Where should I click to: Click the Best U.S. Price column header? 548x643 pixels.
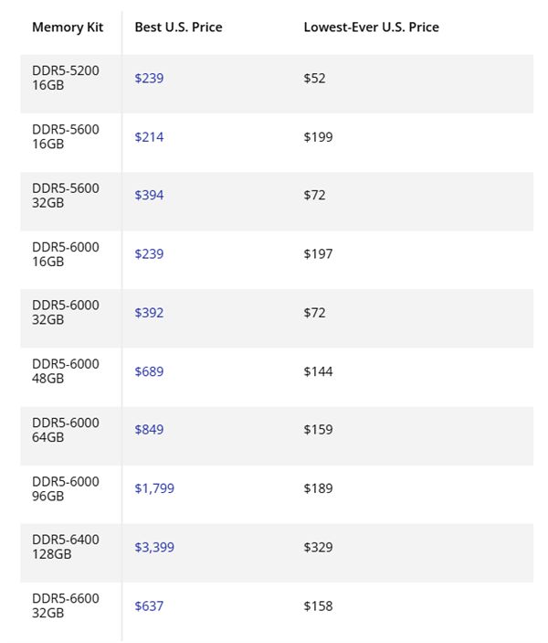tap(179, 27)
